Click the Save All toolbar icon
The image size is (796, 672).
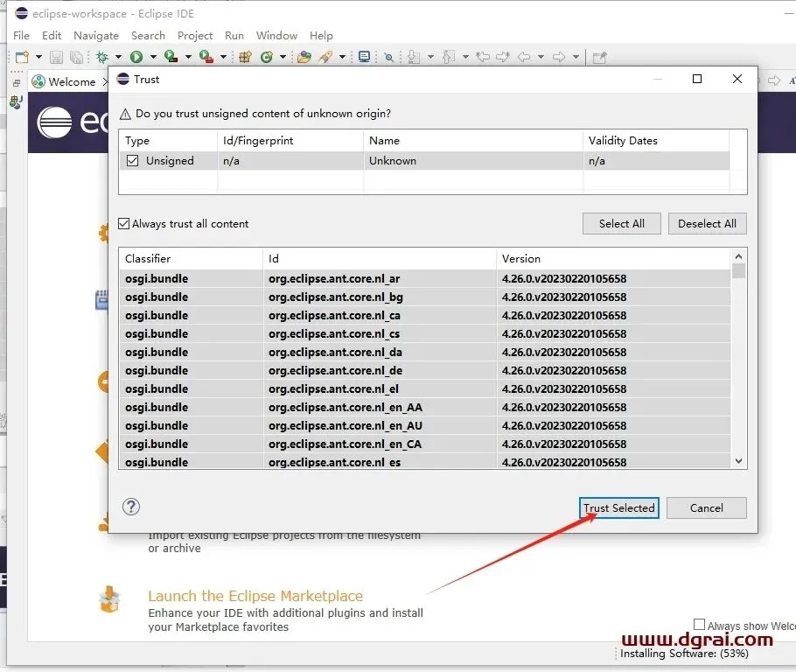(77, 57)
